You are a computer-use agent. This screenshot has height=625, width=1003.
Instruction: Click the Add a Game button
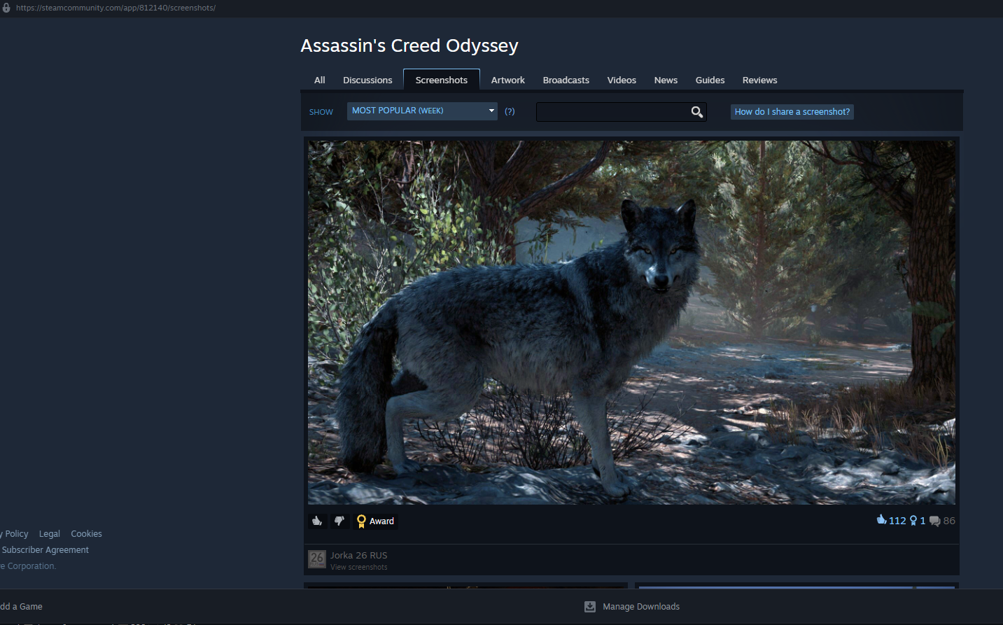point(21,607)
